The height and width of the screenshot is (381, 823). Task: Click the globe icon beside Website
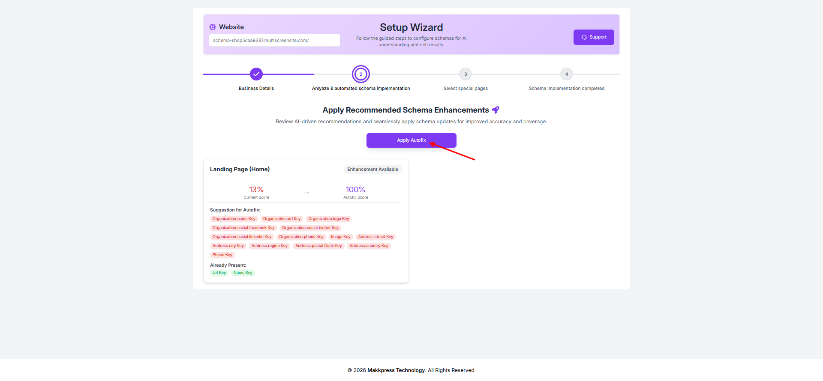pyautogui.click(x=213, y=27)
